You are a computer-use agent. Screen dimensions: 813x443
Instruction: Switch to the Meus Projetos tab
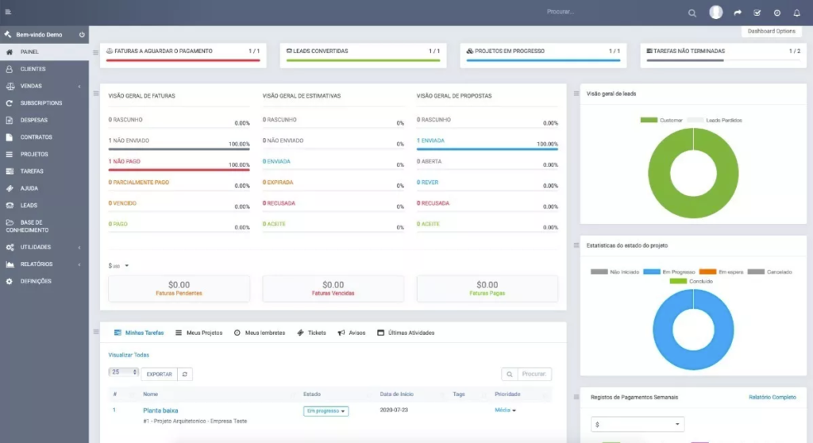(x=198, y=333)
